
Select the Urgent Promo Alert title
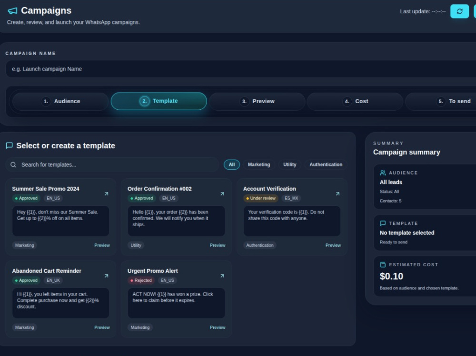pyautogui.click(x=152, y=271)
